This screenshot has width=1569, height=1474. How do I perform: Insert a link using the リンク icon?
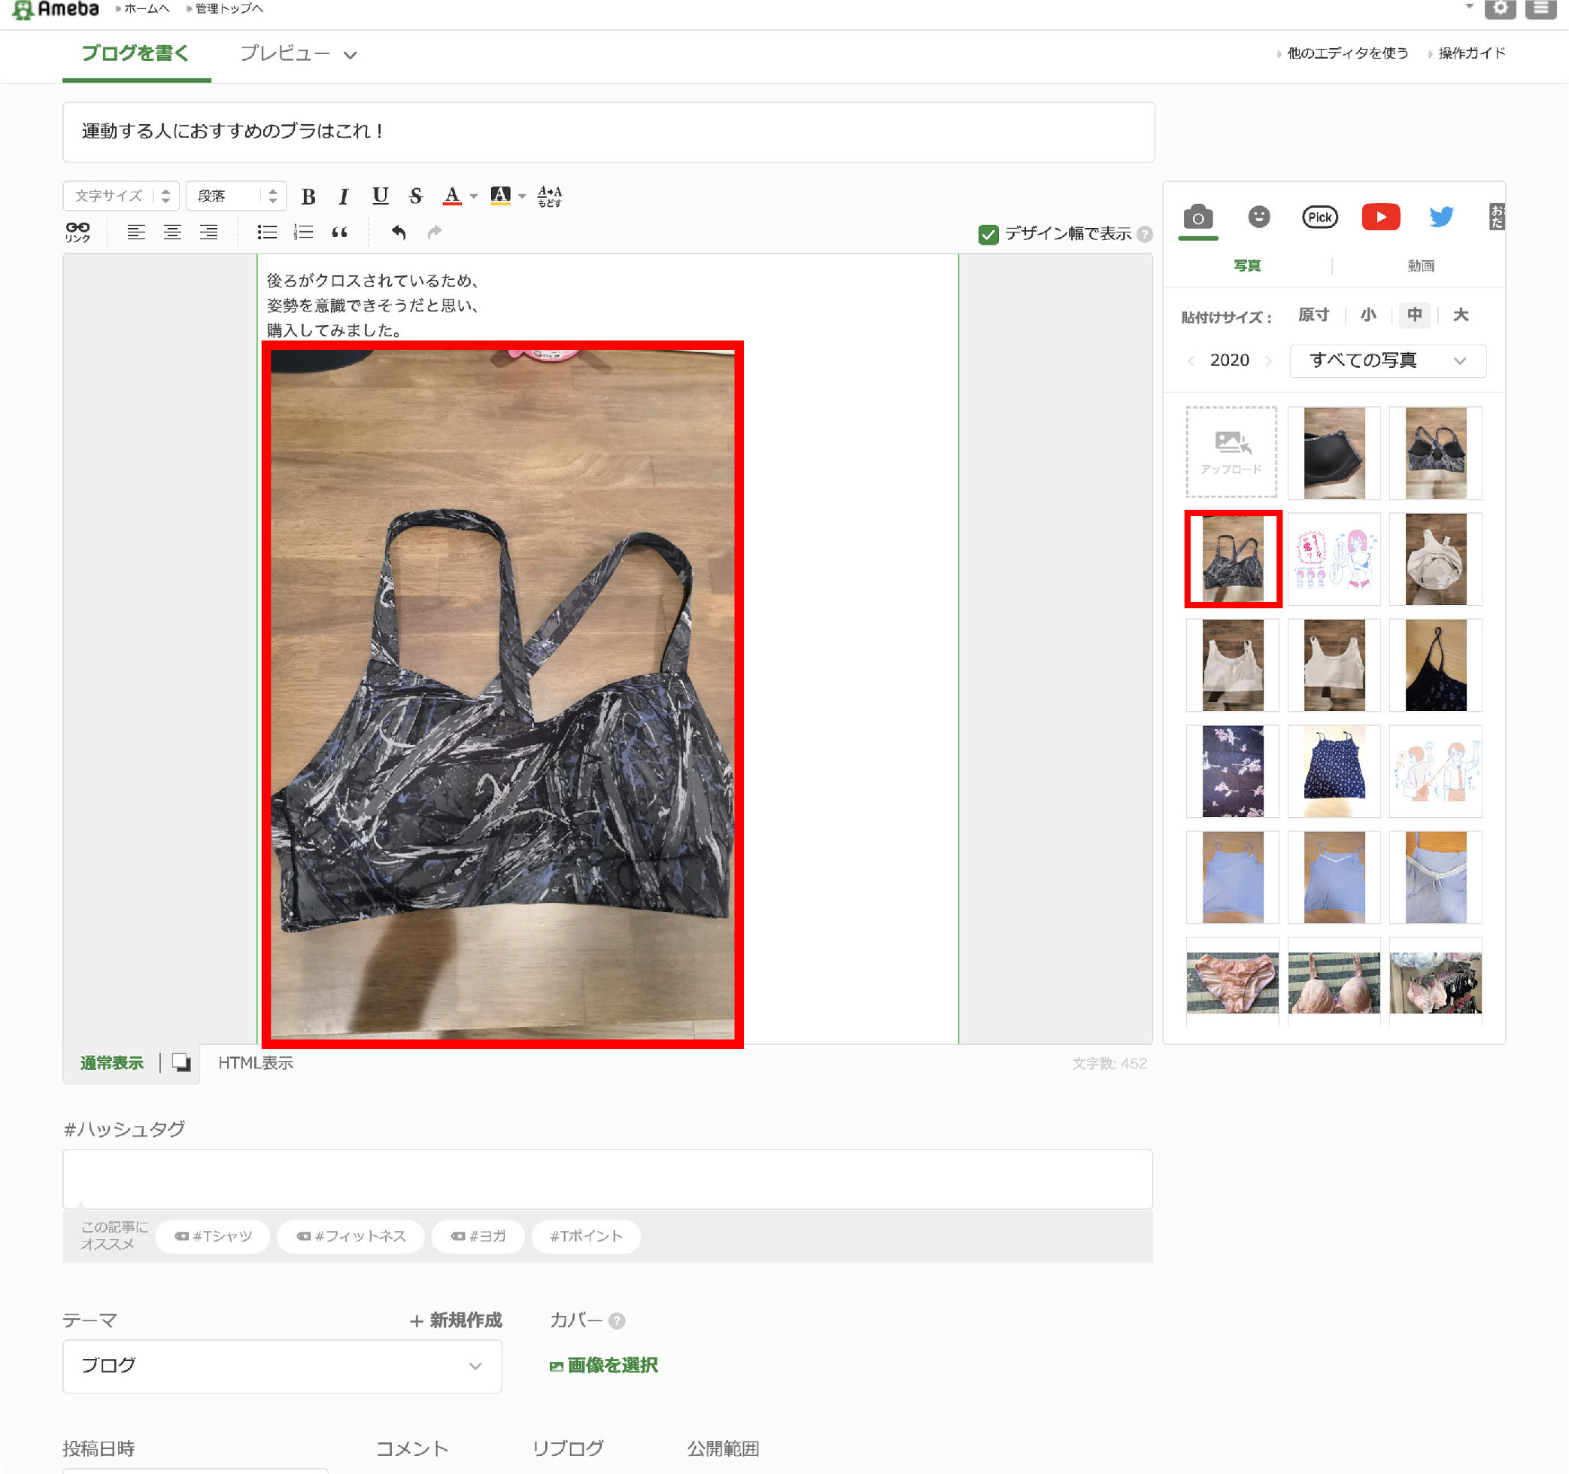[x=77, y=232]
